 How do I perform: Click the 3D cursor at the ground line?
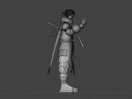click(69, 93)
